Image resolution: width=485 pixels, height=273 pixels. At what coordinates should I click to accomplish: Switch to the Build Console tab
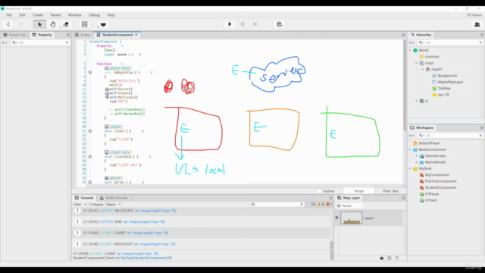114,198
